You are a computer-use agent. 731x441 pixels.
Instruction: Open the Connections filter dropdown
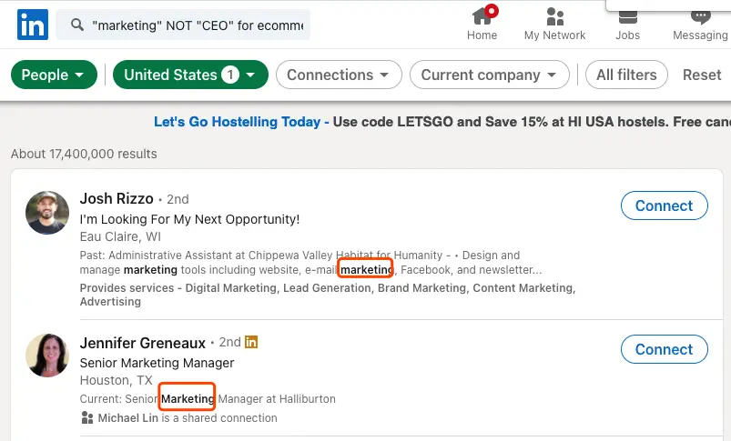pyautogui.click(x=339, y=75)
